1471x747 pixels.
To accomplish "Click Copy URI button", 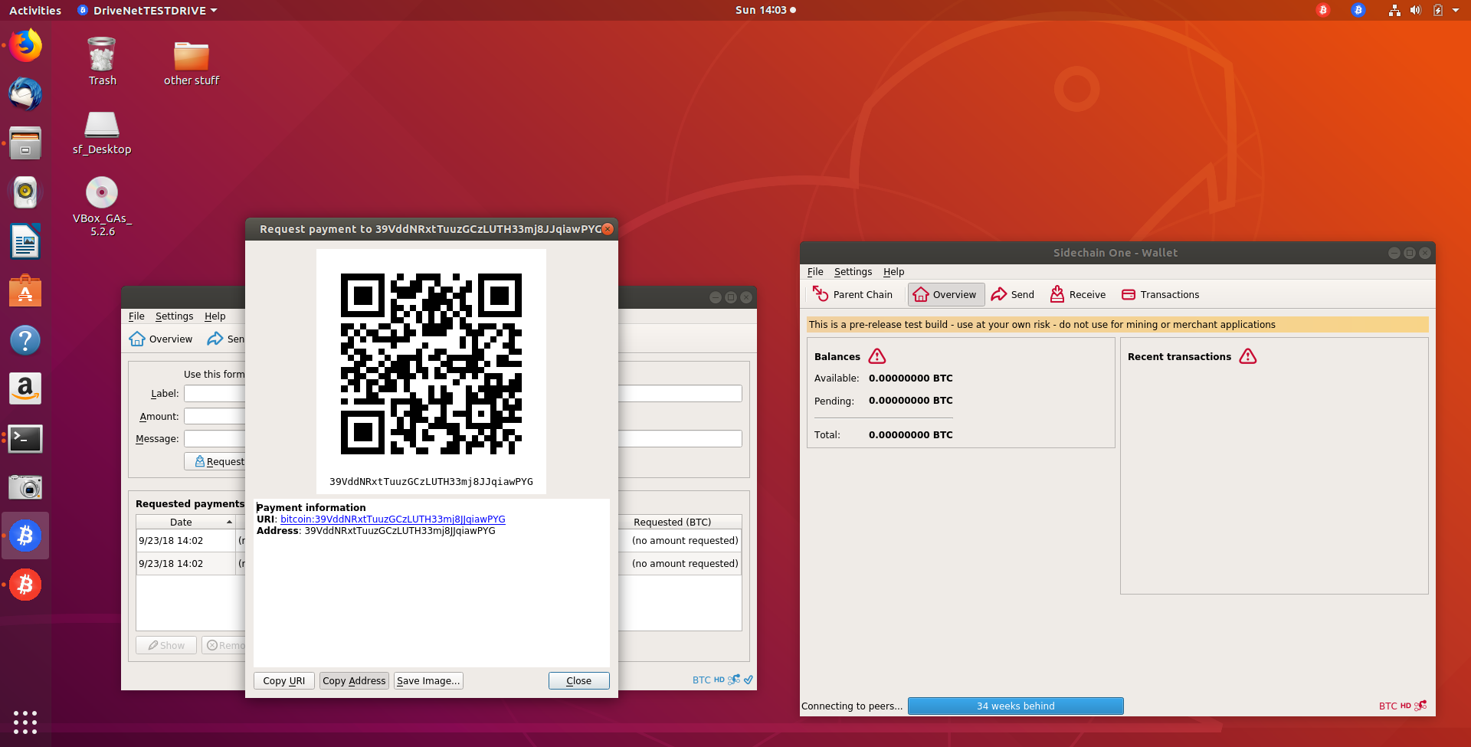I will [283, 680].
